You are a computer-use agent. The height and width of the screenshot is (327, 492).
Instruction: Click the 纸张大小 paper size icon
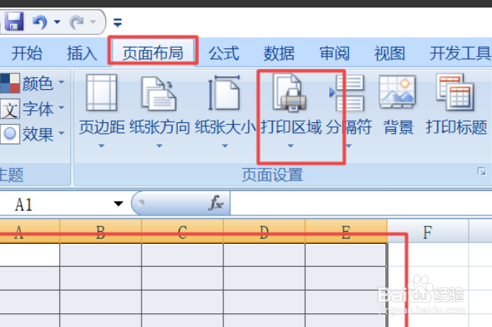tap(224, 93)
